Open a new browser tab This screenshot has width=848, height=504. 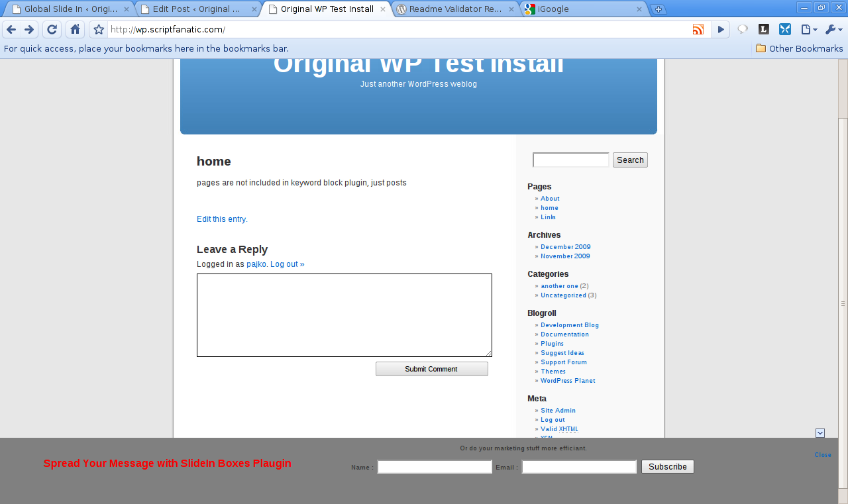[658, 9]
